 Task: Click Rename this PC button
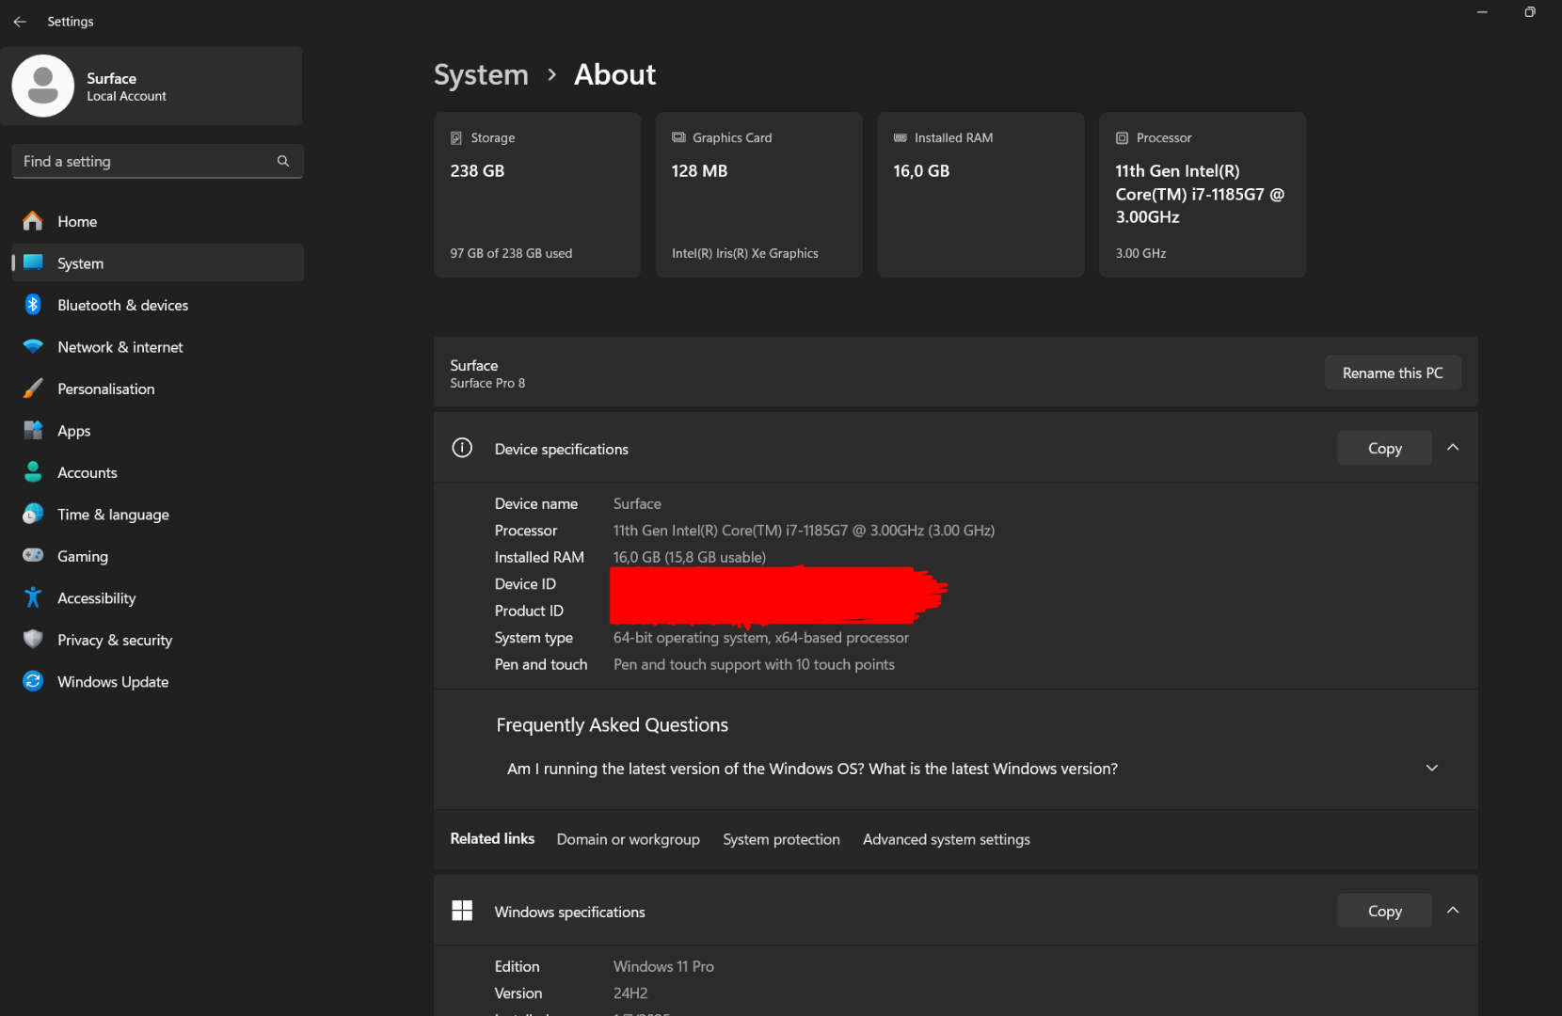click(x=1393, y=373)
